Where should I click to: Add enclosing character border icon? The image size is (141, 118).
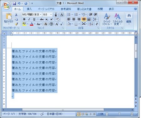click(x=62, y=15)
